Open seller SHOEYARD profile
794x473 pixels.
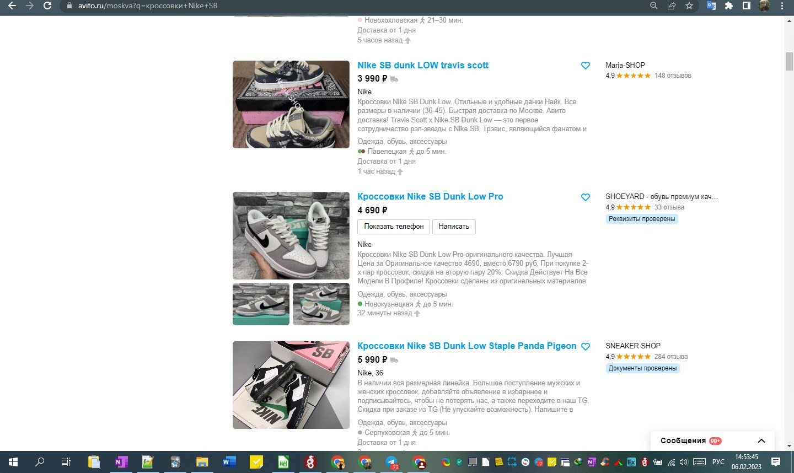(x=662, y=196)
